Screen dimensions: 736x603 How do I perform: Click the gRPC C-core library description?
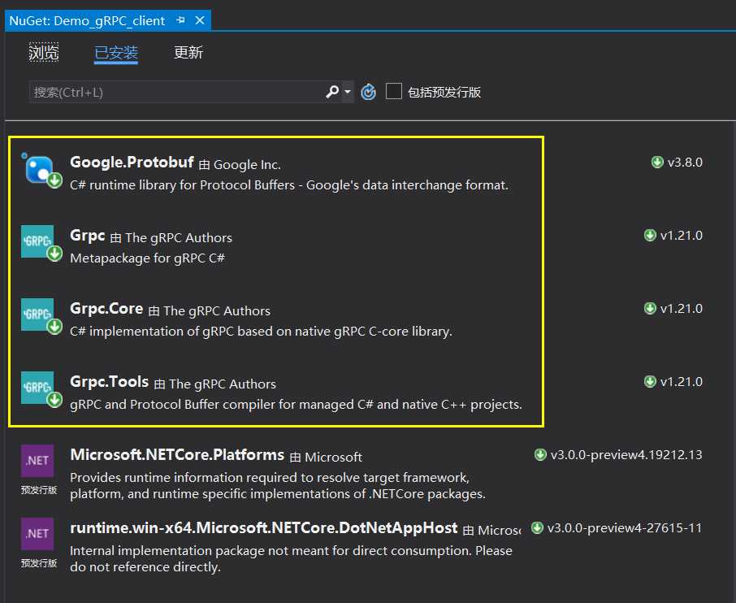[261, 332]
